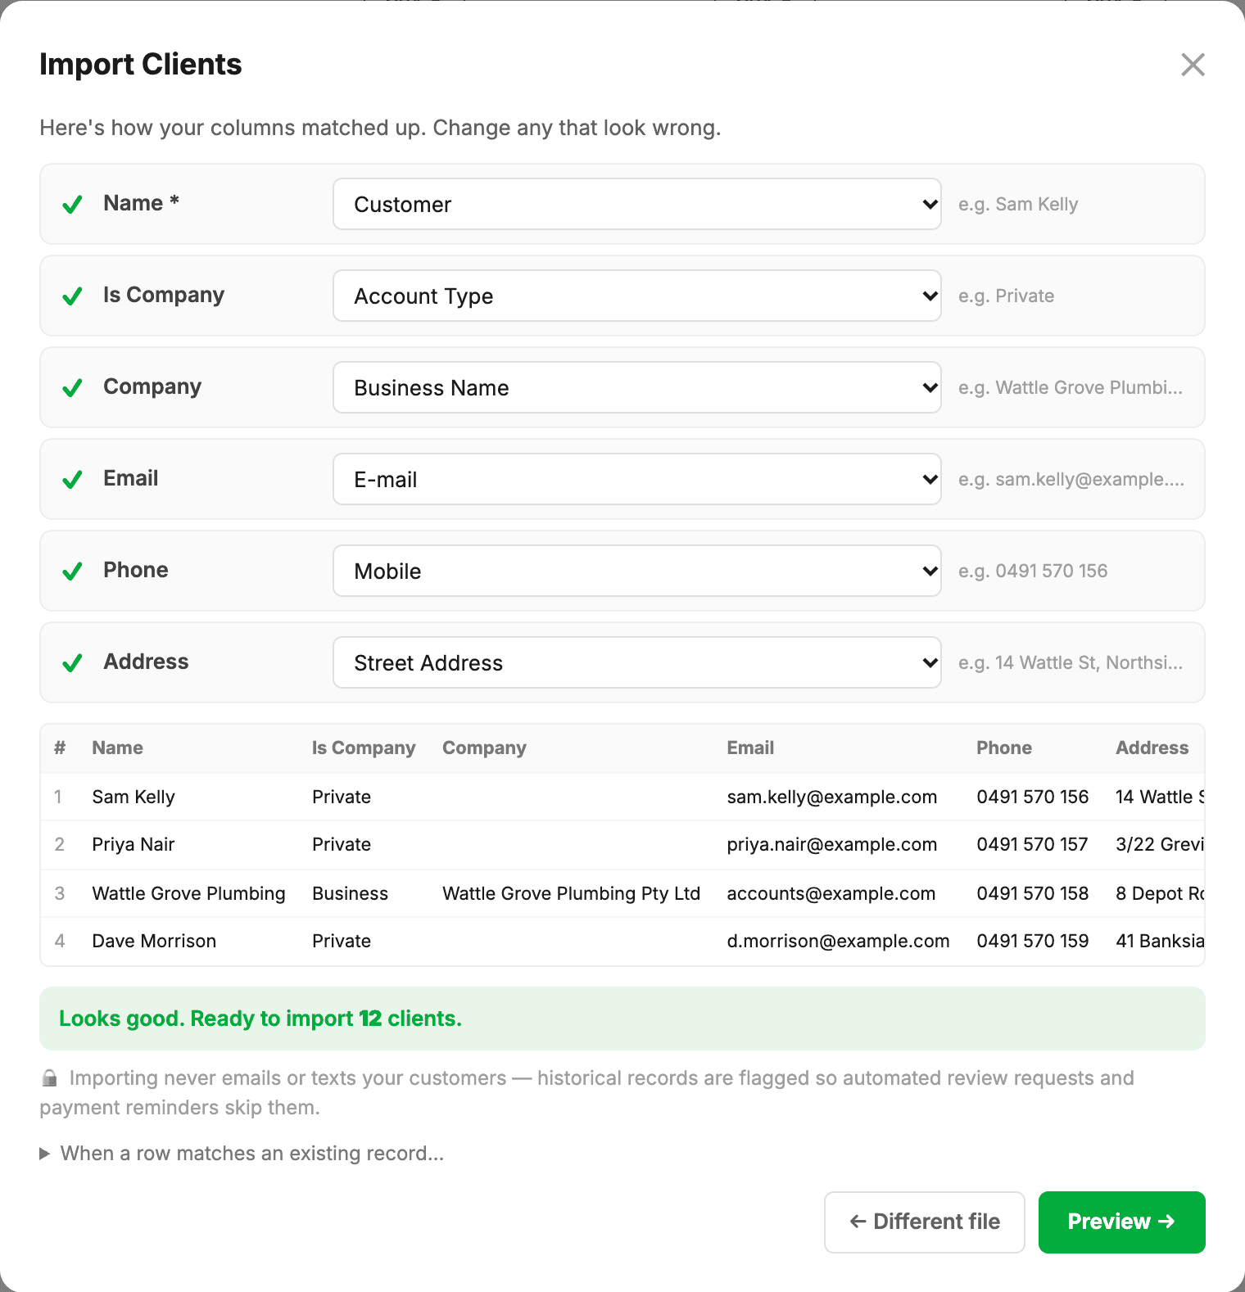Click the Email column header in preview table
The image size is (1245, 1292).
coord(750,748)
